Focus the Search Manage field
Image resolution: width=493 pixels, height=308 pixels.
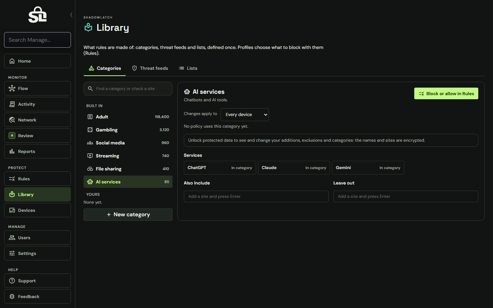tap(38, 40)
